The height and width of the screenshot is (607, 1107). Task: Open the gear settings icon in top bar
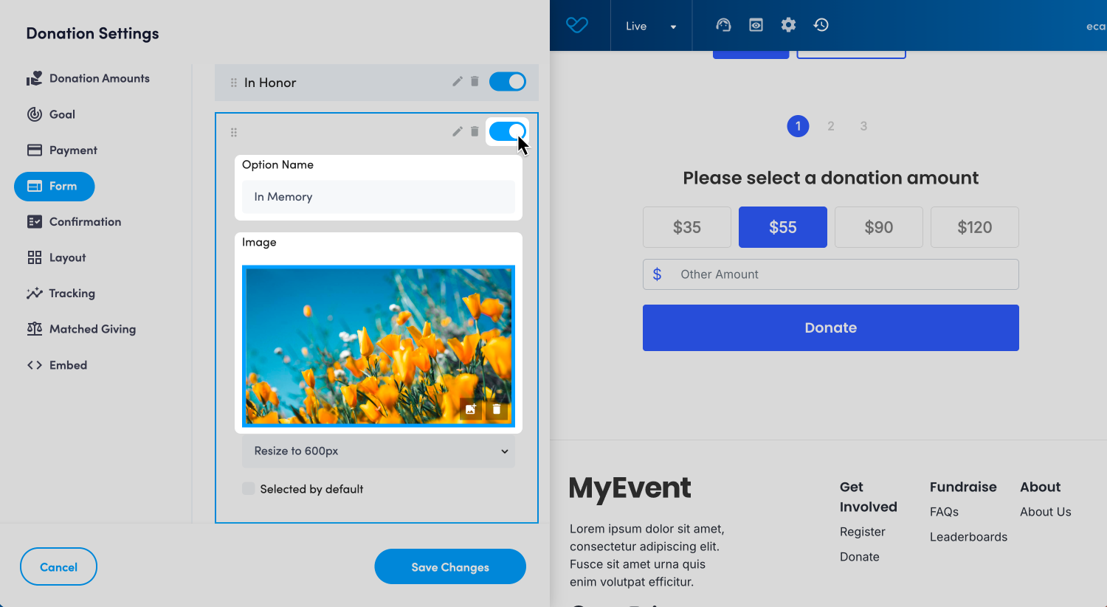click(788, 25)
